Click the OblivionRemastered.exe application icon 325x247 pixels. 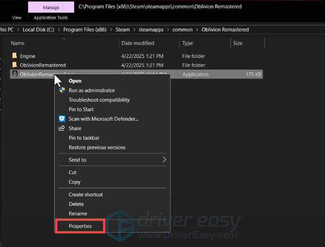point(14,74)
